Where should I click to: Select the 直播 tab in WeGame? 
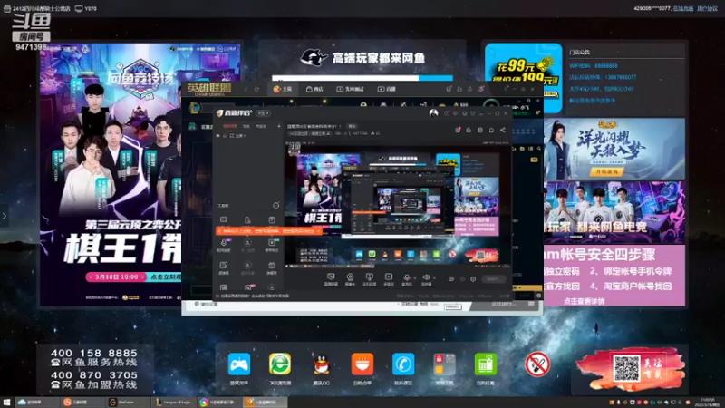pyautogui.click(x=387, y=89)
